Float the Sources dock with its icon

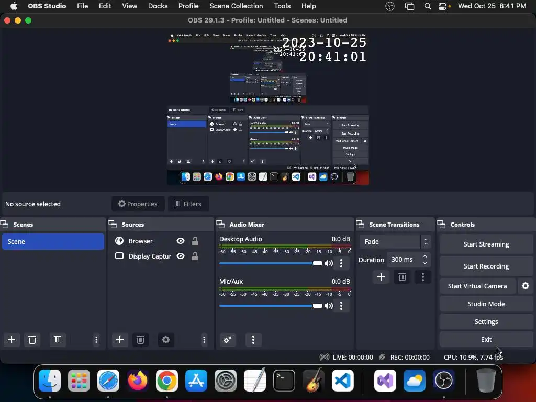tap(113, 225)
